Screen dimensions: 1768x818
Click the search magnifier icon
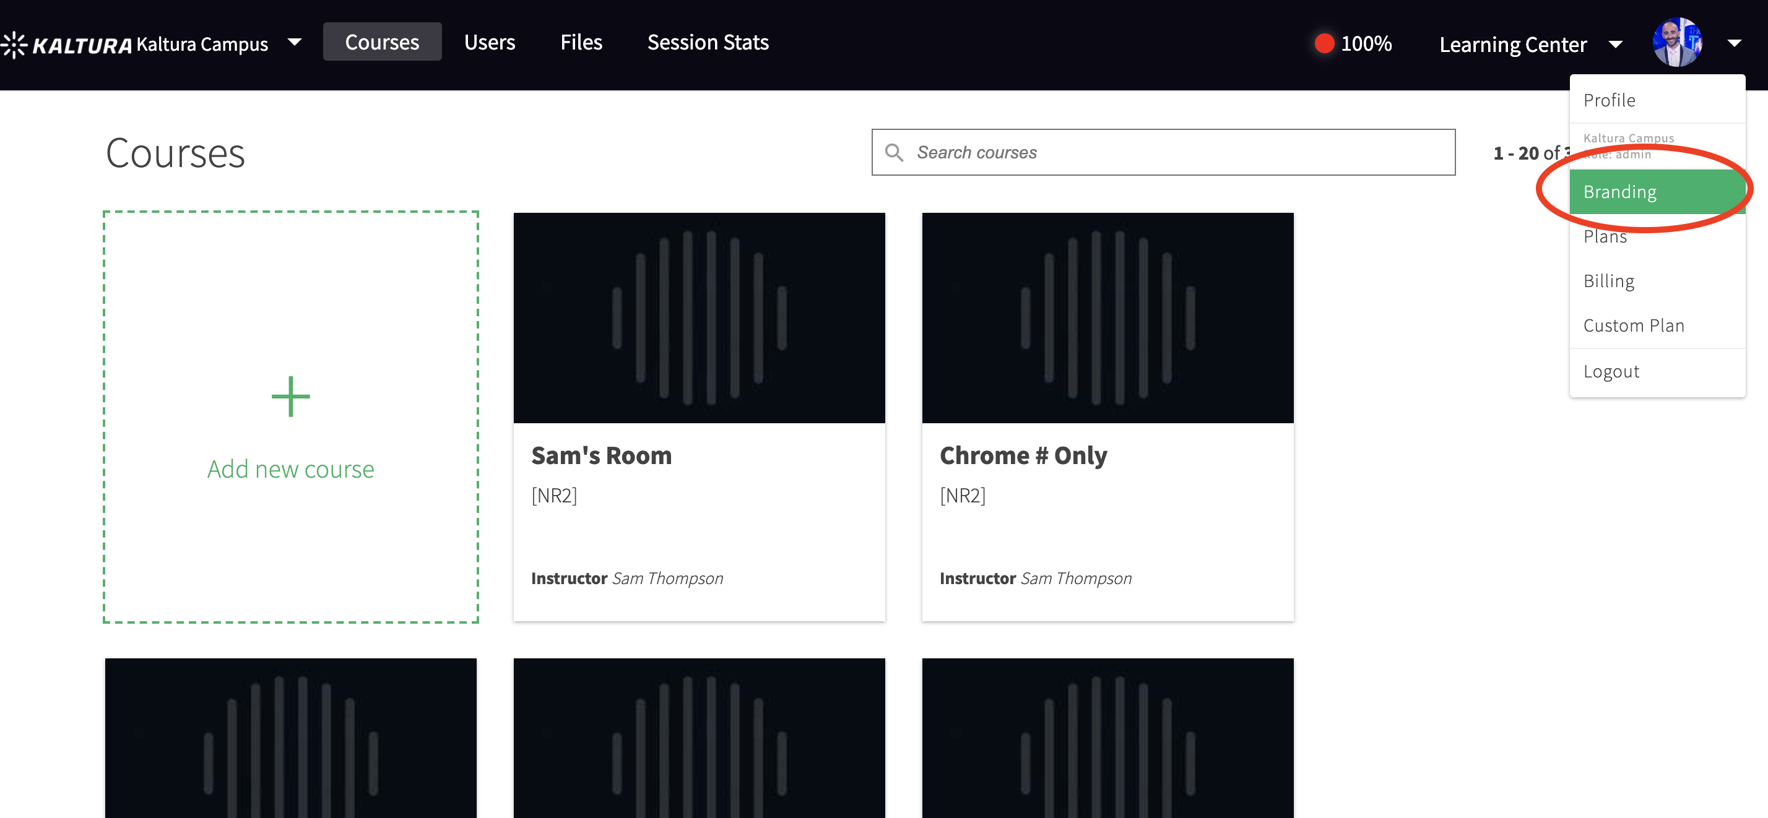tap(894, 152)
